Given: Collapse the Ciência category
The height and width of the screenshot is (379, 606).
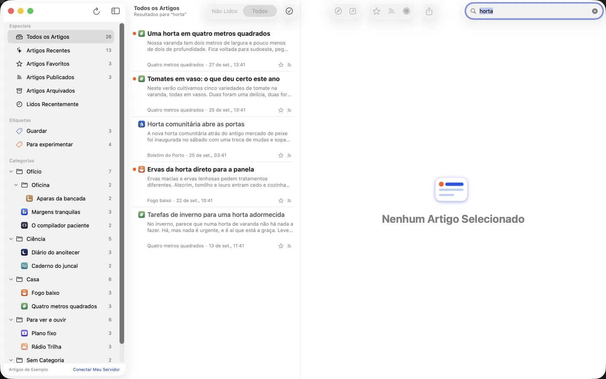Looking at the screenshot, I should pos(11,239).
